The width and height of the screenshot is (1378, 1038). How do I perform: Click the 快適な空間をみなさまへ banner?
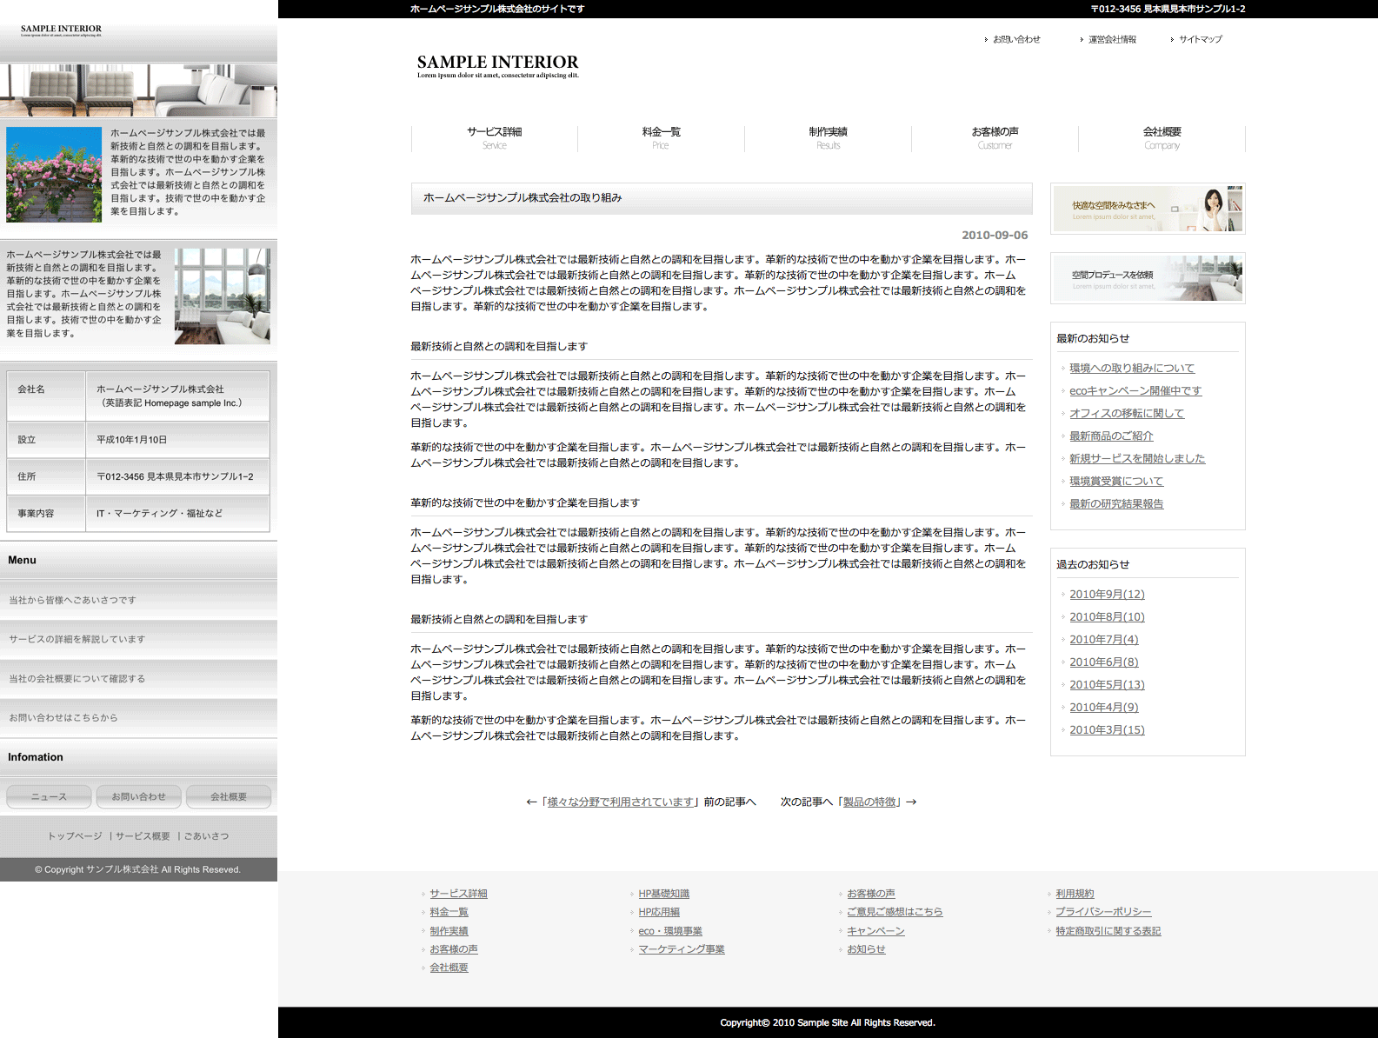[1148, 209]
